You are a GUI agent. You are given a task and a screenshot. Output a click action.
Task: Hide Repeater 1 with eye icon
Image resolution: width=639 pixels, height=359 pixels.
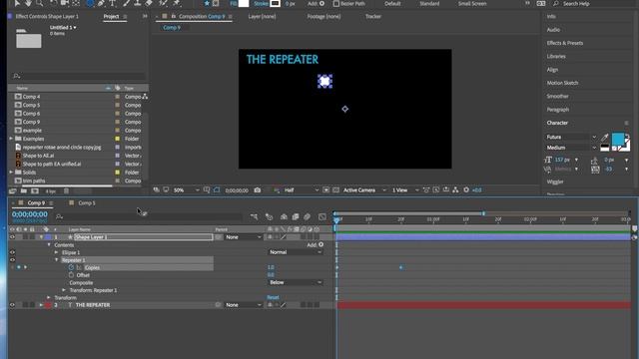12,259
